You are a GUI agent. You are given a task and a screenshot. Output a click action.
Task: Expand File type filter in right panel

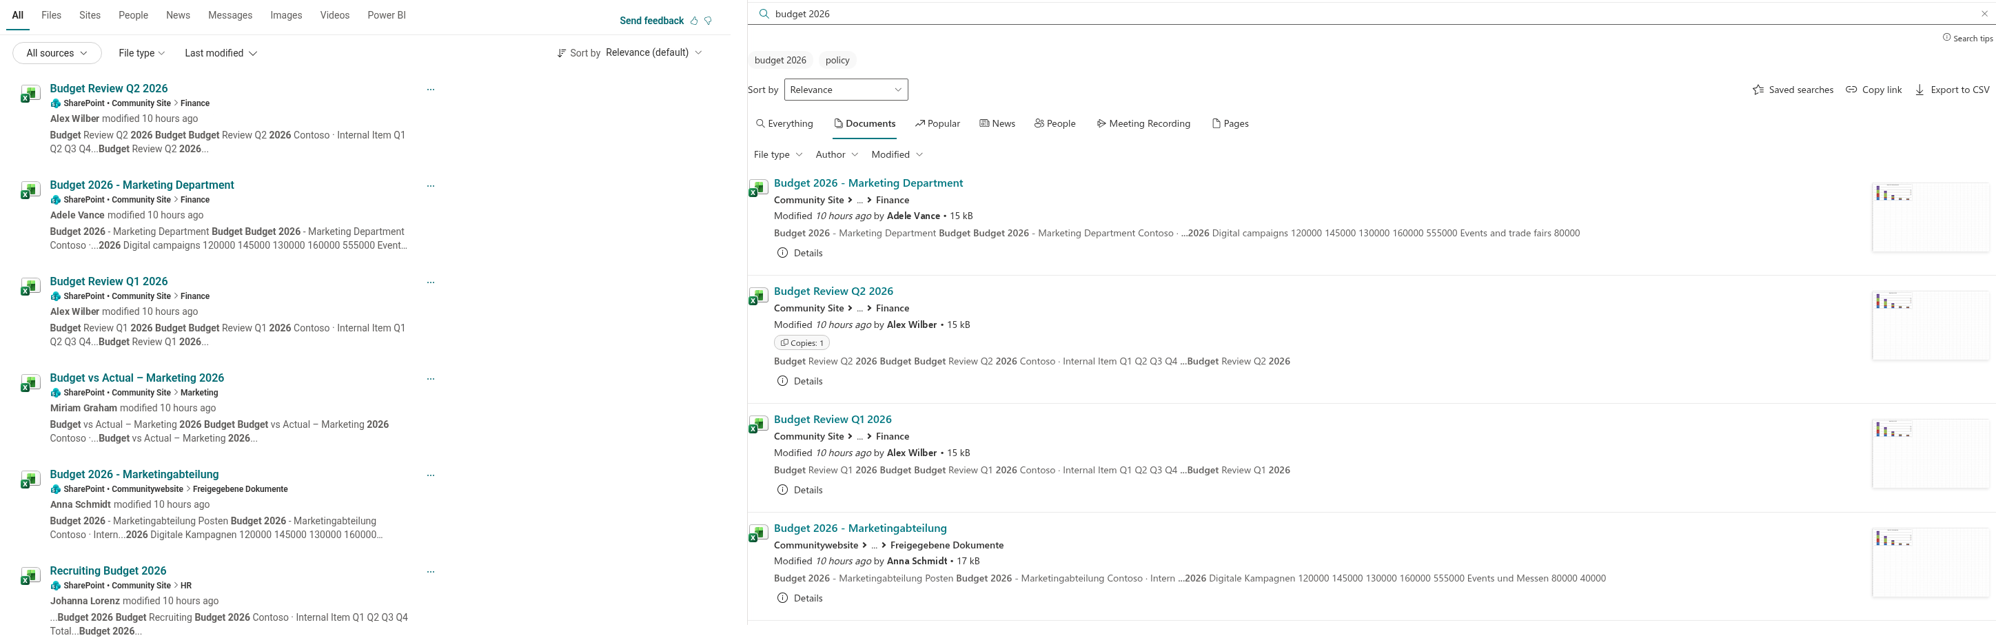pos(778,155)
